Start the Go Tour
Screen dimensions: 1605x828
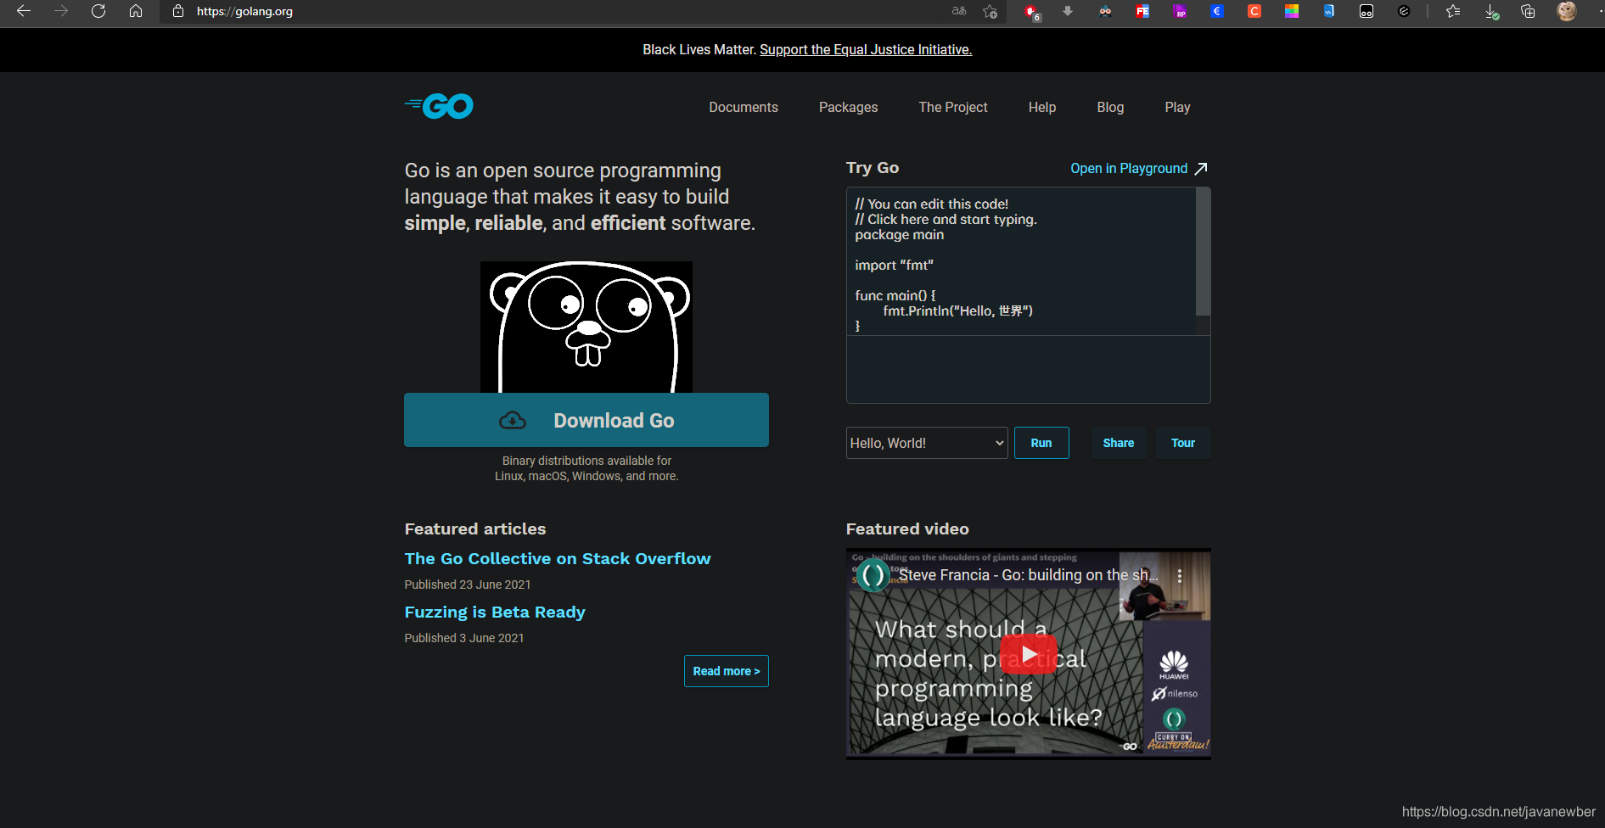click(x=1183, y=443)
